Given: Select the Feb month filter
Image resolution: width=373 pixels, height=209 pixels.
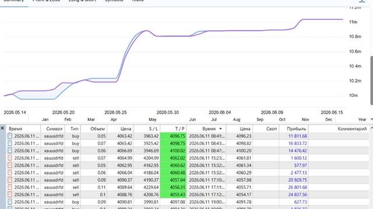Looking at the screenshot, I should [x=68, y=120].
